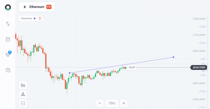Click the FX badge next to Ethereum

tap(49, 7)
